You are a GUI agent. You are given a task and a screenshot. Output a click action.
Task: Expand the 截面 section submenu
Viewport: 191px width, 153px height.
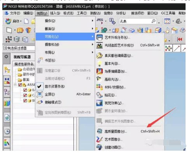click(65, 29)
